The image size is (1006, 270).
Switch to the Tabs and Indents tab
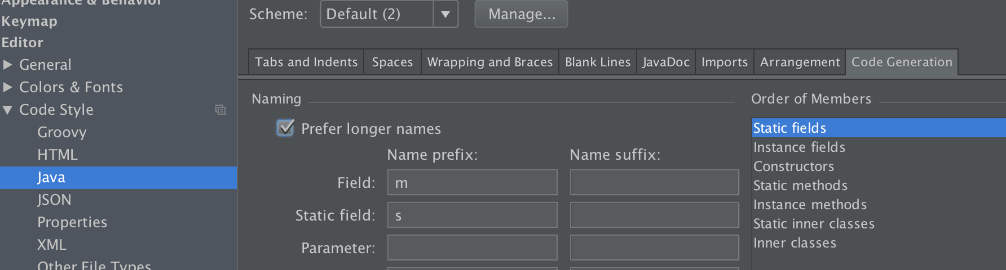click(x=306, y=62)
